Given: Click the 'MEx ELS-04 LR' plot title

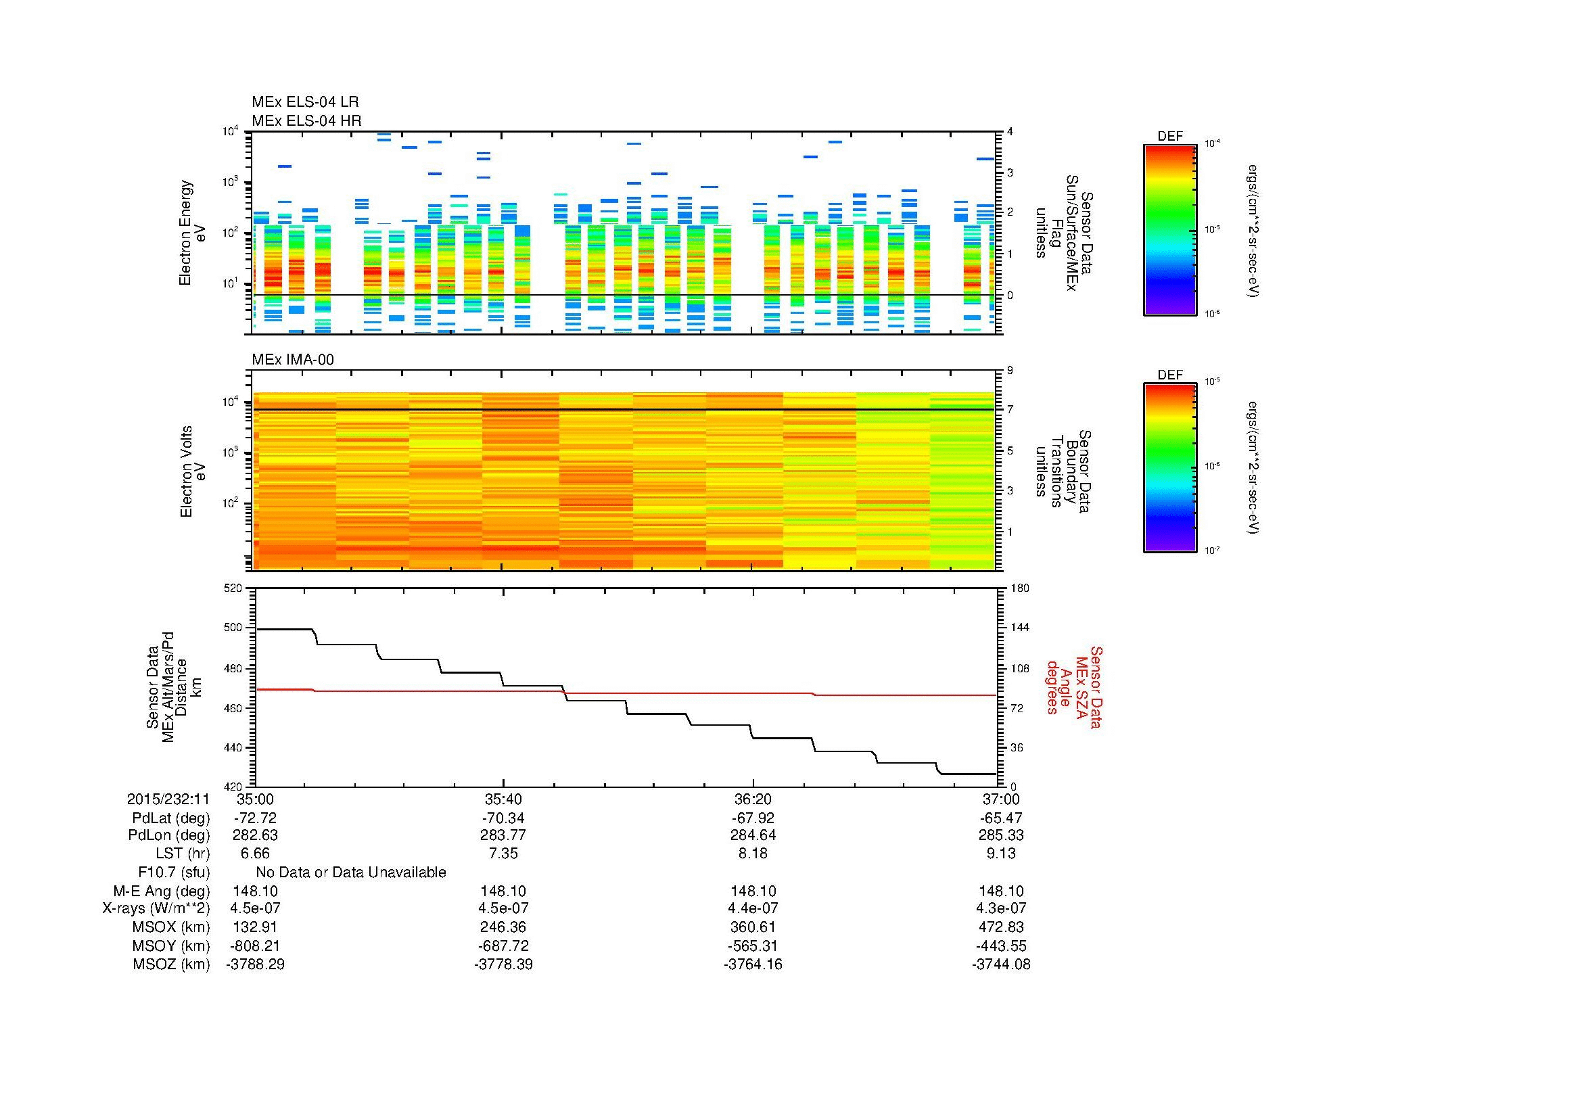Looking at the screenshot, I should tap(304, 102).
